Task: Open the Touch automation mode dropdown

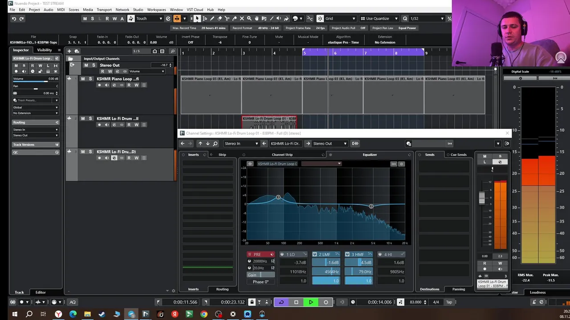Action: (x=149, y=19)
